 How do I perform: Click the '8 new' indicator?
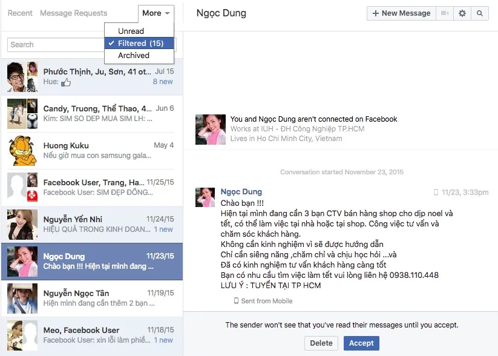click(163, 82)
